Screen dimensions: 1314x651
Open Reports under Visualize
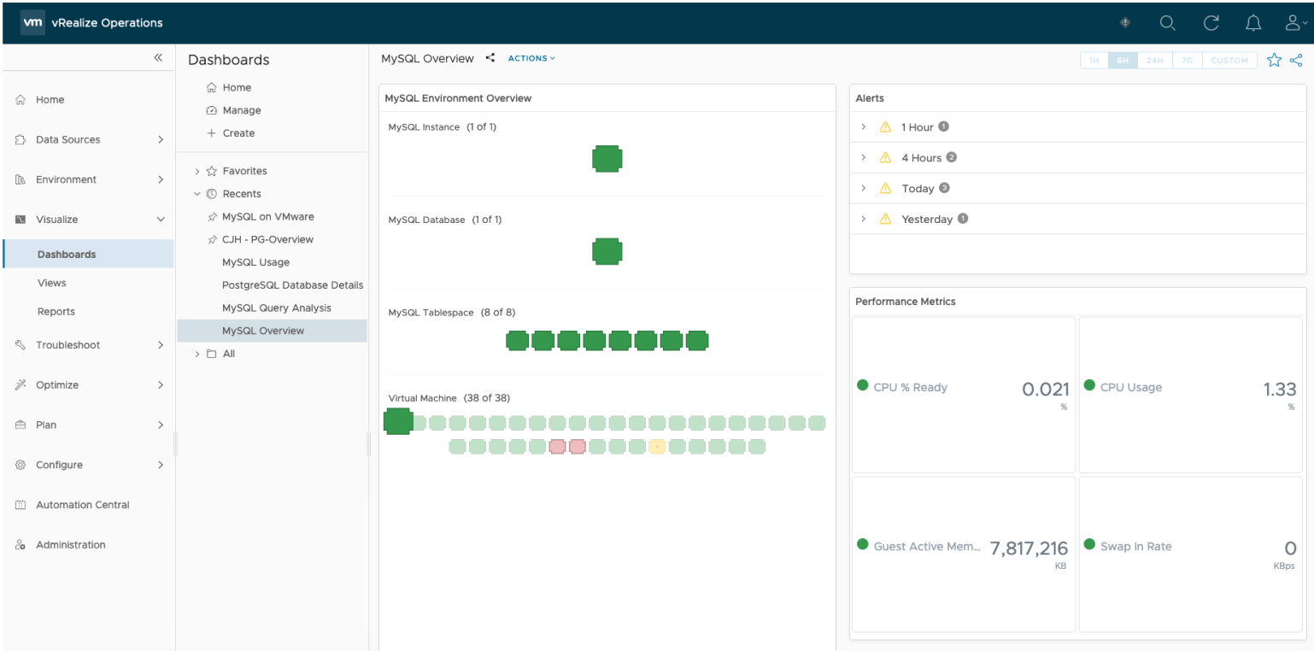[x=56, y=312]
